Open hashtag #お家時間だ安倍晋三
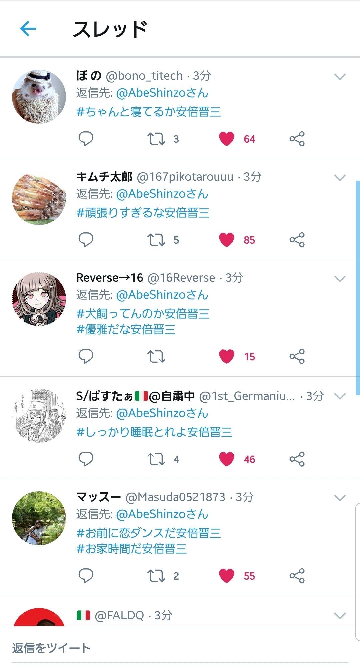The image size is (360, 669). pyautogui.click(x=131, y=548)
